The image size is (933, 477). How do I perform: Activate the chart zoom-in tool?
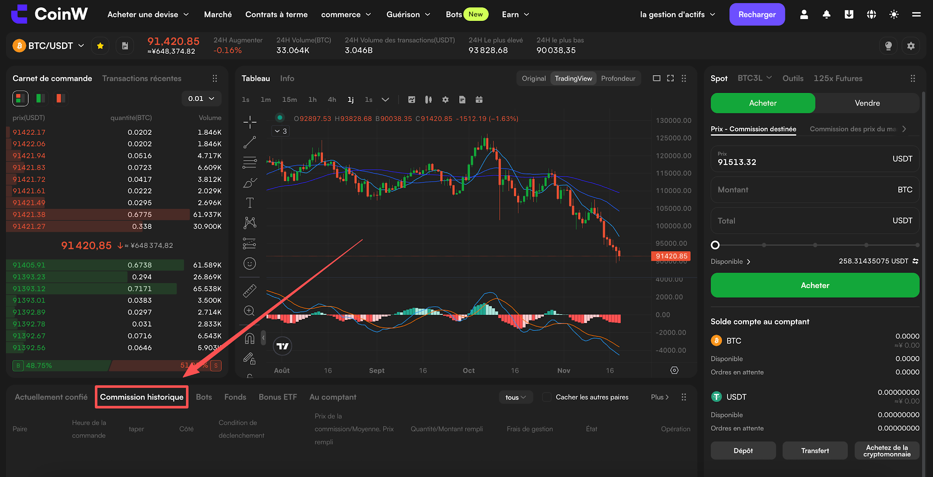click(249, 311)
